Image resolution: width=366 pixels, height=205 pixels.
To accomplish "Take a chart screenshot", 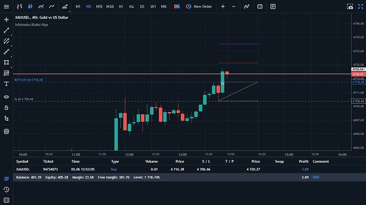I will coord(350,6).
